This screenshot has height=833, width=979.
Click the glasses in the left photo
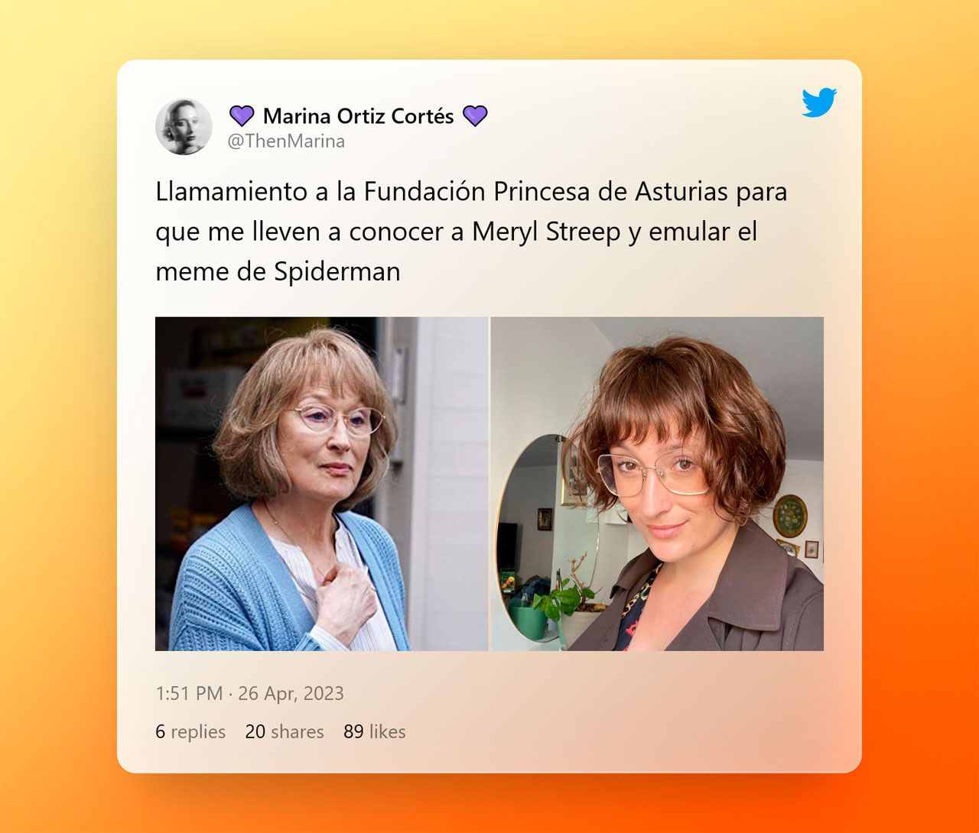(x=338, y=419)
